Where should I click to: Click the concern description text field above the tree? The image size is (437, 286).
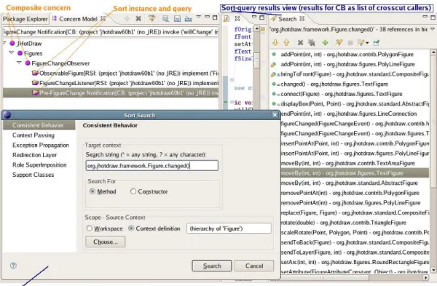click(x=111, y=32)
